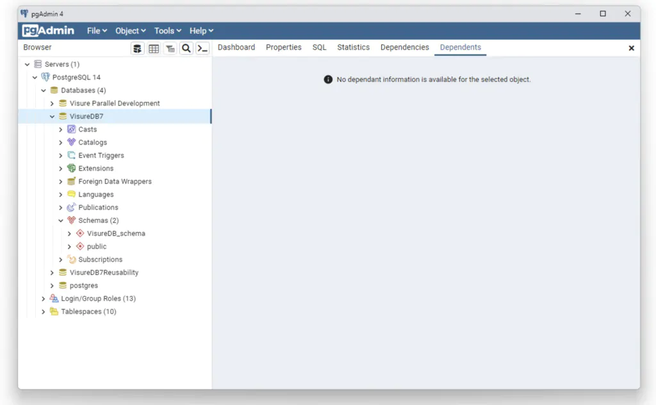656x405 pixels.
Task: Select the VisureDB7Reusability database label
Action: [104, 272]
